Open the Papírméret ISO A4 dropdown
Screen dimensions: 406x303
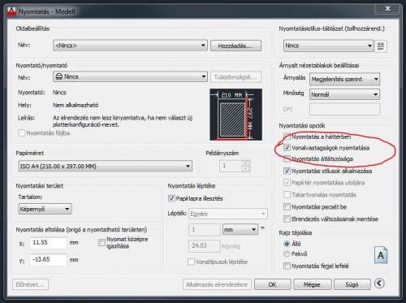pos(105,167)
